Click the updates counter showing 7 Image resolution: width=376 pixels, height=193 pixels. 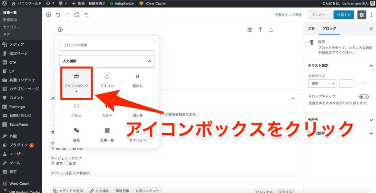tap(50, 4)
